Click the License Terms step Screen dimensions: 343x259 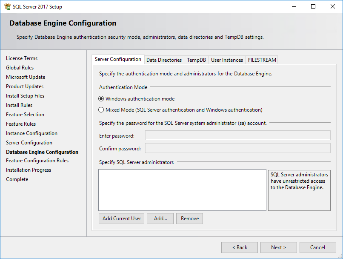(x=22, y=58)
